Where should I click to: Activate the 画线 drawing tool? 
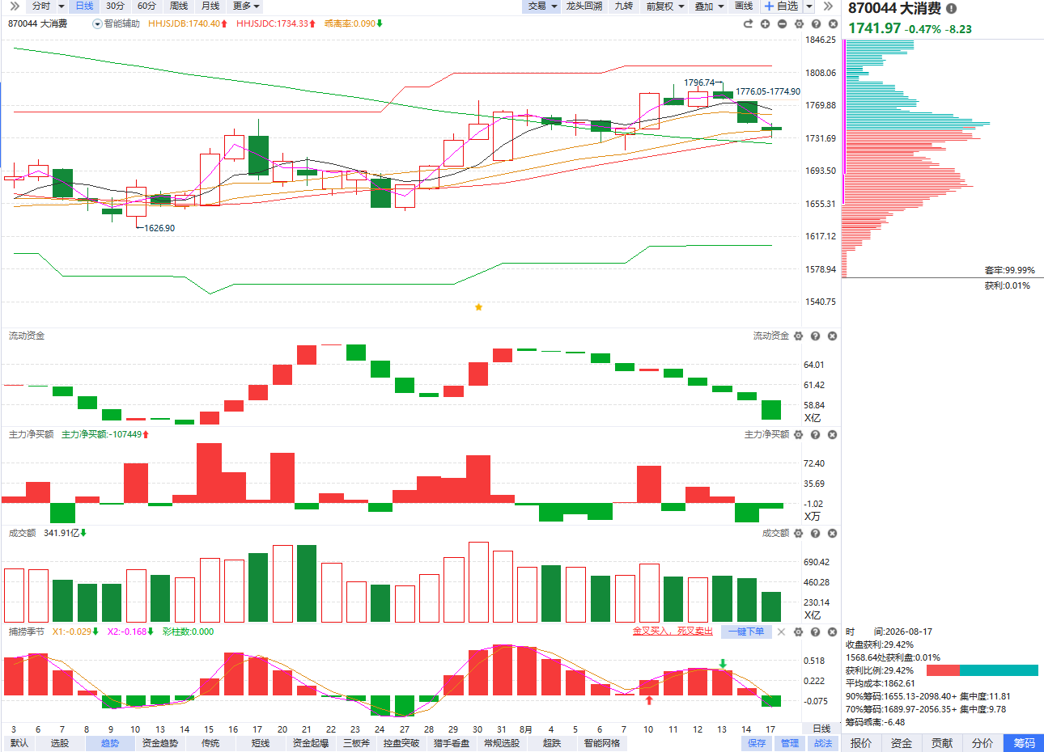(744, 6)
